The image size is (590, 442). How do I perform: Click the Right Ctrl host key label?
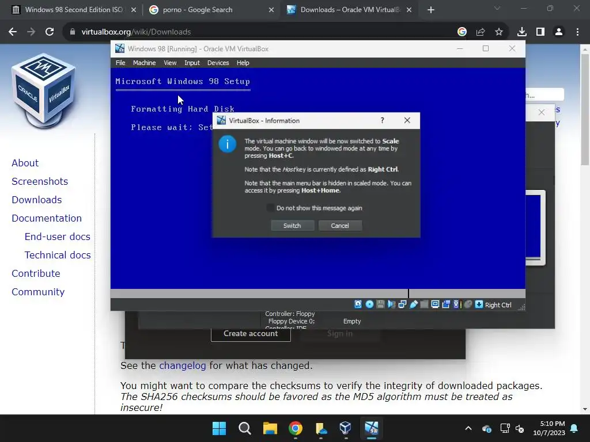click(x=498, y=305)
